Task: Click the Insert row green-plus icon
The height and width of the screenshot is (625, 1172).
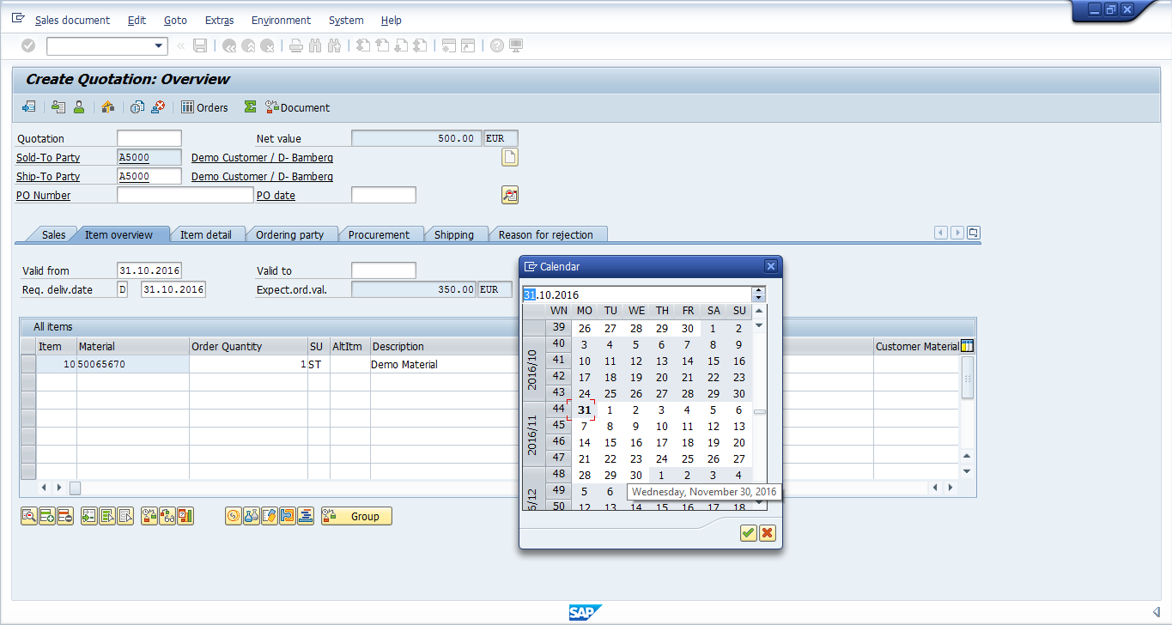Action: click(47, 516)
